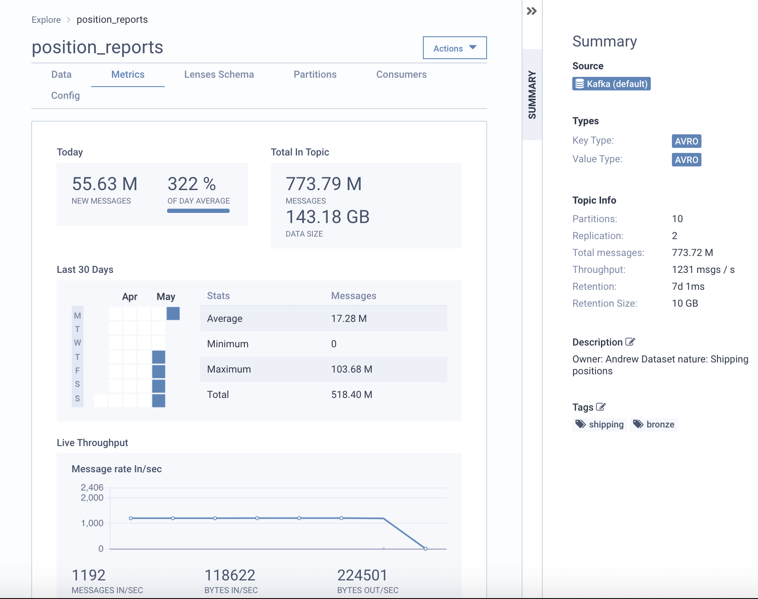Click the day average progress bar
The image size is (758, 599).
(198, 211)
